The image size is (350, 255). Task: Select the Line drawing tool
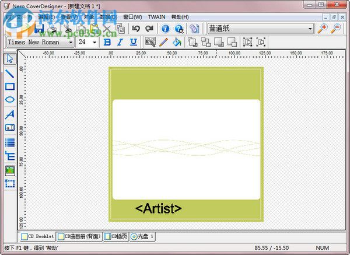click(x=10, y=74)
